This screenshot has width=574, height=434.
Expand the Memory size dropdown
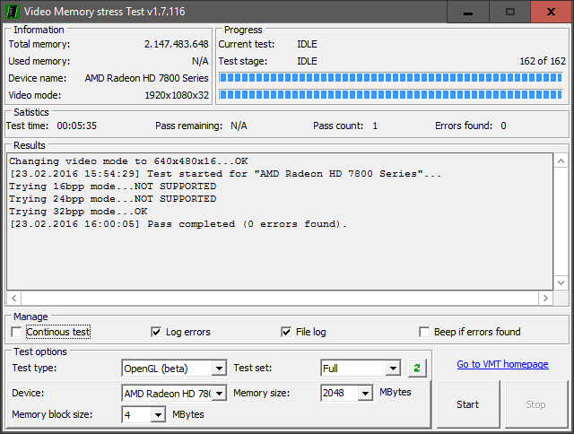tap(365, 394)
